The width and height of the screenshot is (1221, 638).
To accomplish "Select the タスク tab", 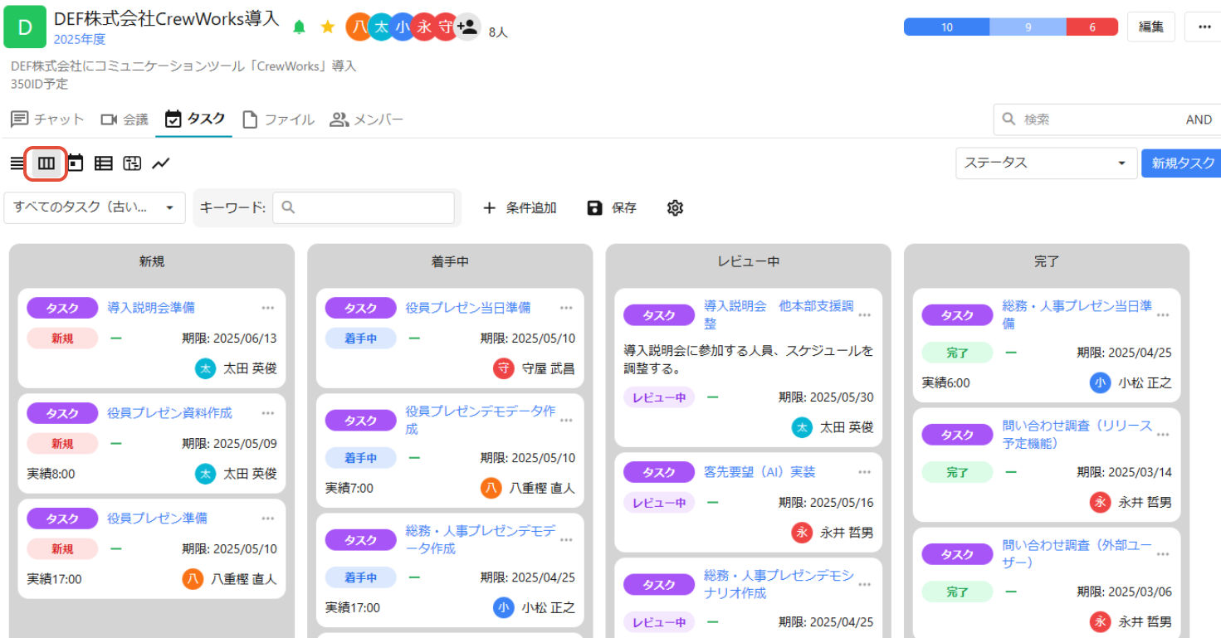I will (x=195, y=119).
